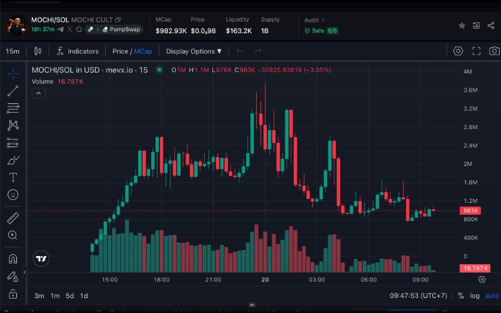The height and width of the screenshot is (313, 501).
Task: Click the 983K price label on axis
Action: tap(470, 210)
